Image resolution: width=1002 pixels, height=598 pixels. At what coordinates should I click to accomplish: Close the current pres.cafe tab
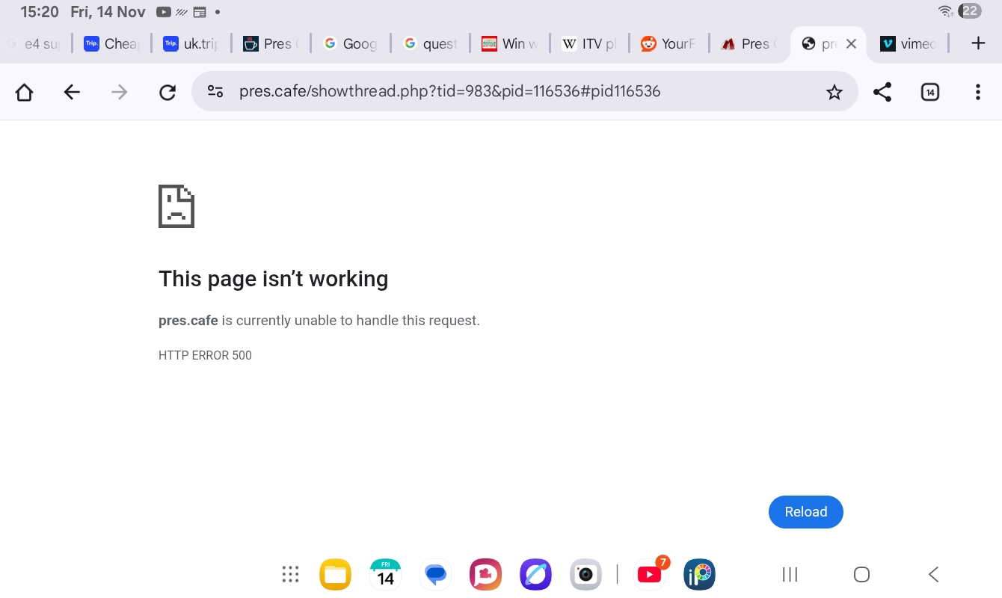851,44
